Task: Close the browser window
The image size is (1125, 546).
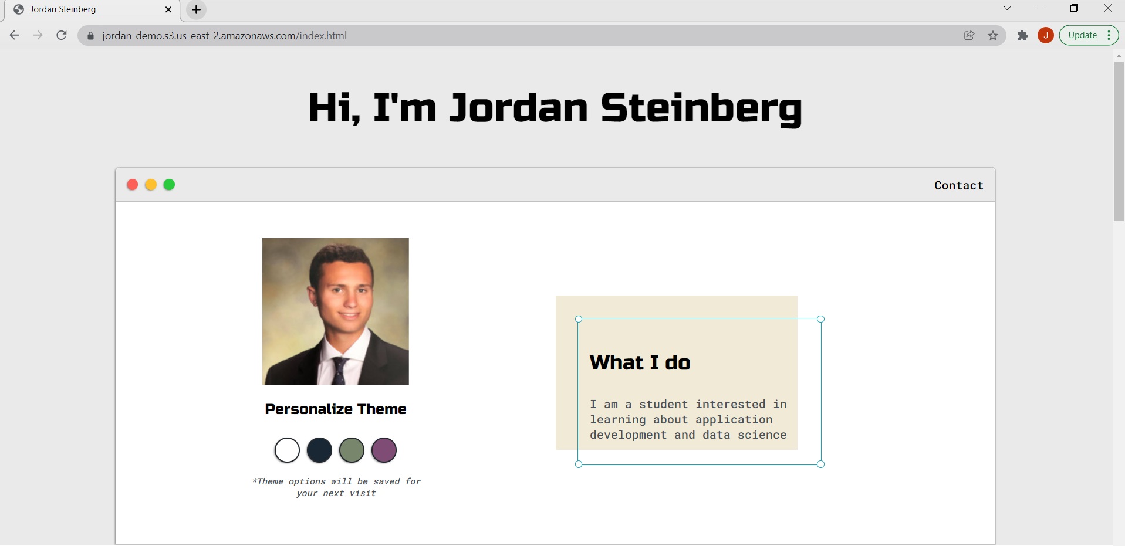Action: [x=1108, y=8]
